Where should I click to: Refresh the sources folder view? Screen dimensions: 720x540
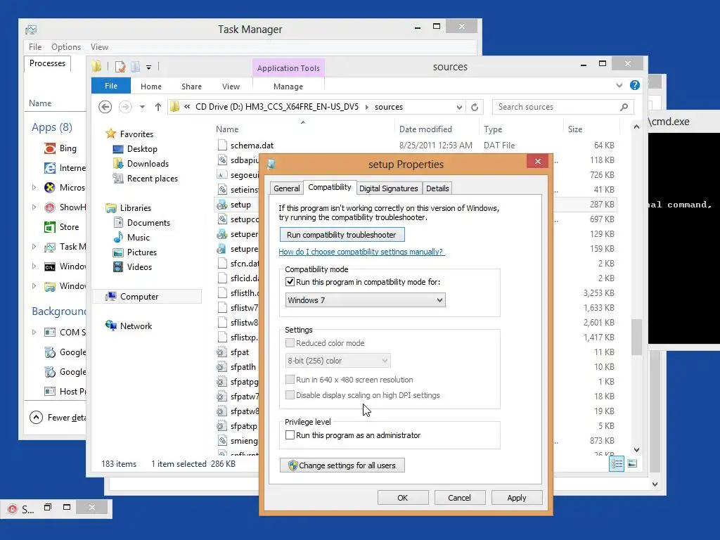tap(475, 107)
